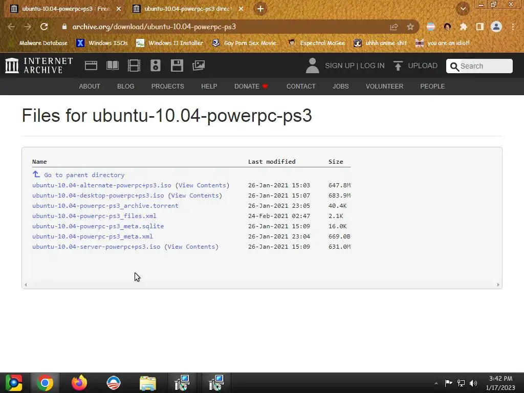
Task: Open ubuntu-10.04-powerpc-ps3_meta.sqlite
Action: pyautogui.click(x=98, y=226)
